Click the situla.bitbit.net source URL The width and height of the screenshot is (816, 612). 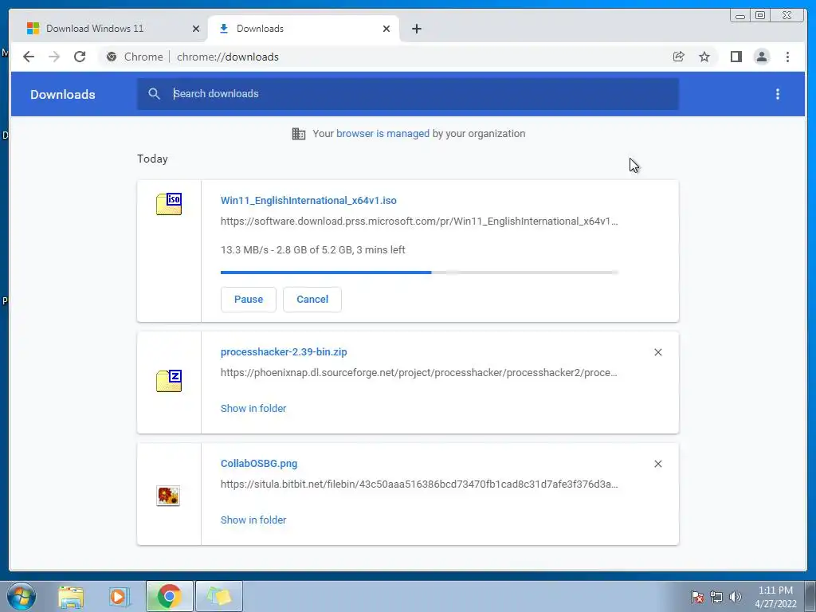[419, 484]
